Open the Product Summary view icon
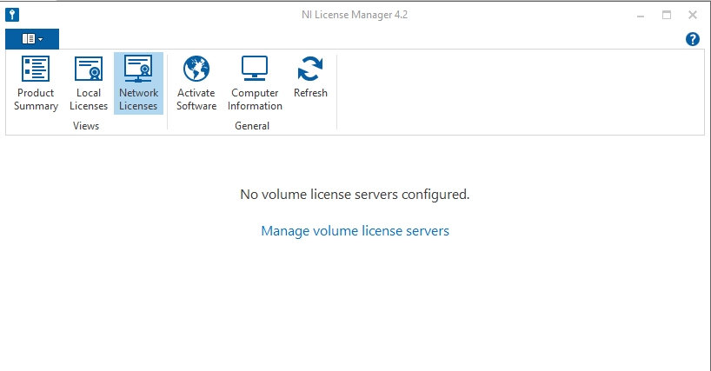The width and height of the screenshot is (711, 371). (x=36, y=69)
